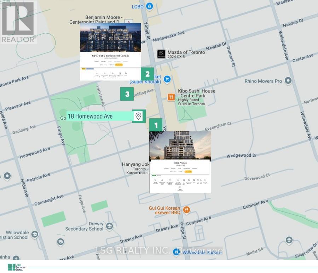Click the "Homewood Ave" street label by Hilda Ave
This screenshot has width=318, height=273.
35,153
